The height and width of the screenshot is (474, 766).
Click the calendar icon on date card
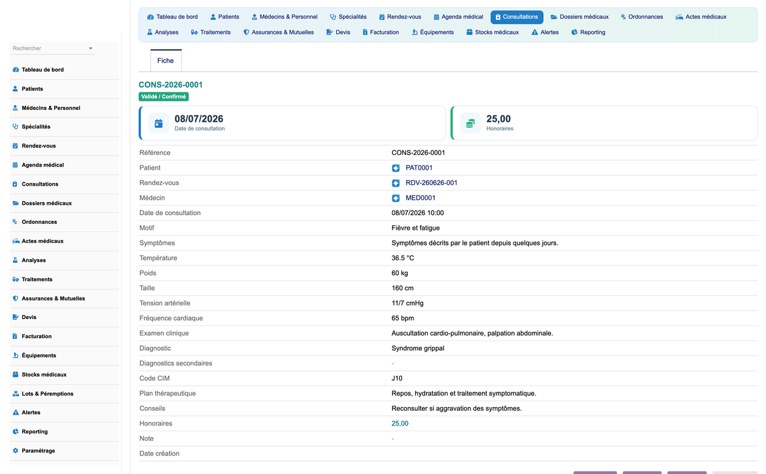[x=159, y=123]
